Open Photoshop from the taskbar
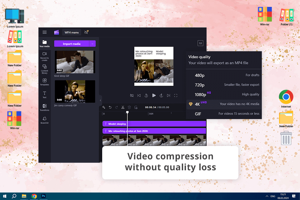Viewport: 300px width, 200px height. [43, 196]
